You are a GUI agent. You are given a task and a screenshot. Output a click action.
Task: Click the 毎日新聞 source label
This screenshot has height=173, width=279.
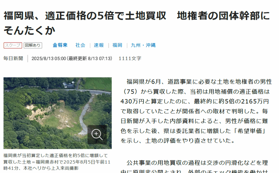[13, 58]
